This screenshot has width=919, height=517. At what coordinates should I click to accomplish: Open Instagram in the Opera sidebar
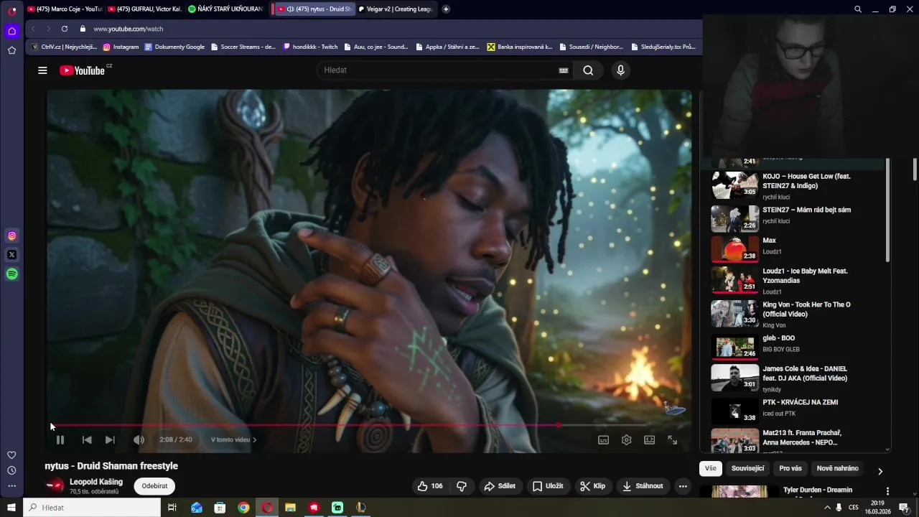(x=12, y=236)
